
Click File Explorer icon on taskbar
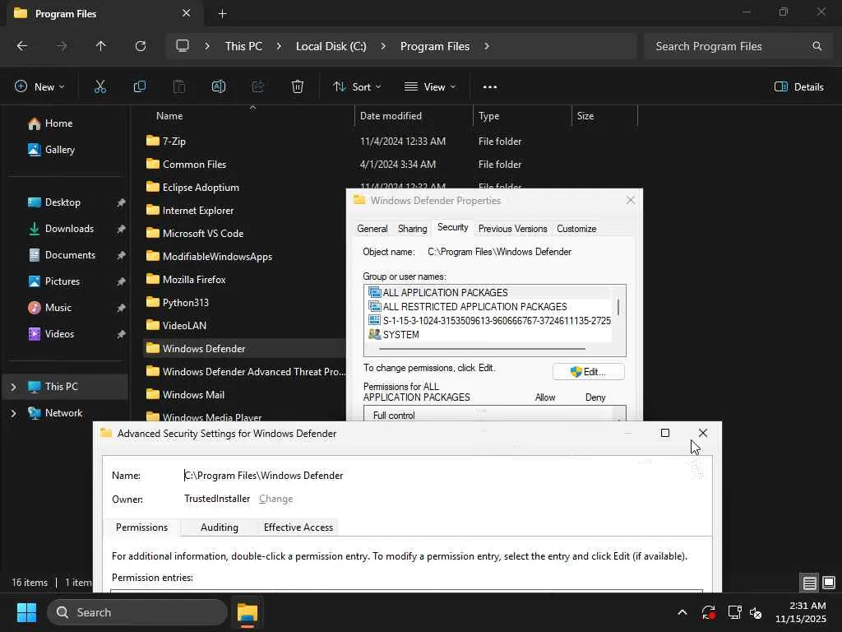point(248,612)
